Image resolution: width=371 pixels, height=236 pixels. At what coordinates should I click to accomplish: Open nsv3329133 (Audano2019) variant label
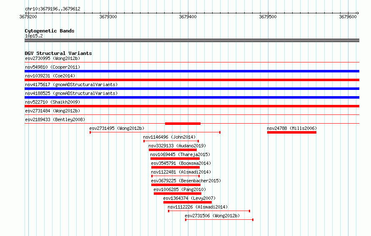pyautogui.click(x=177, y=146)
